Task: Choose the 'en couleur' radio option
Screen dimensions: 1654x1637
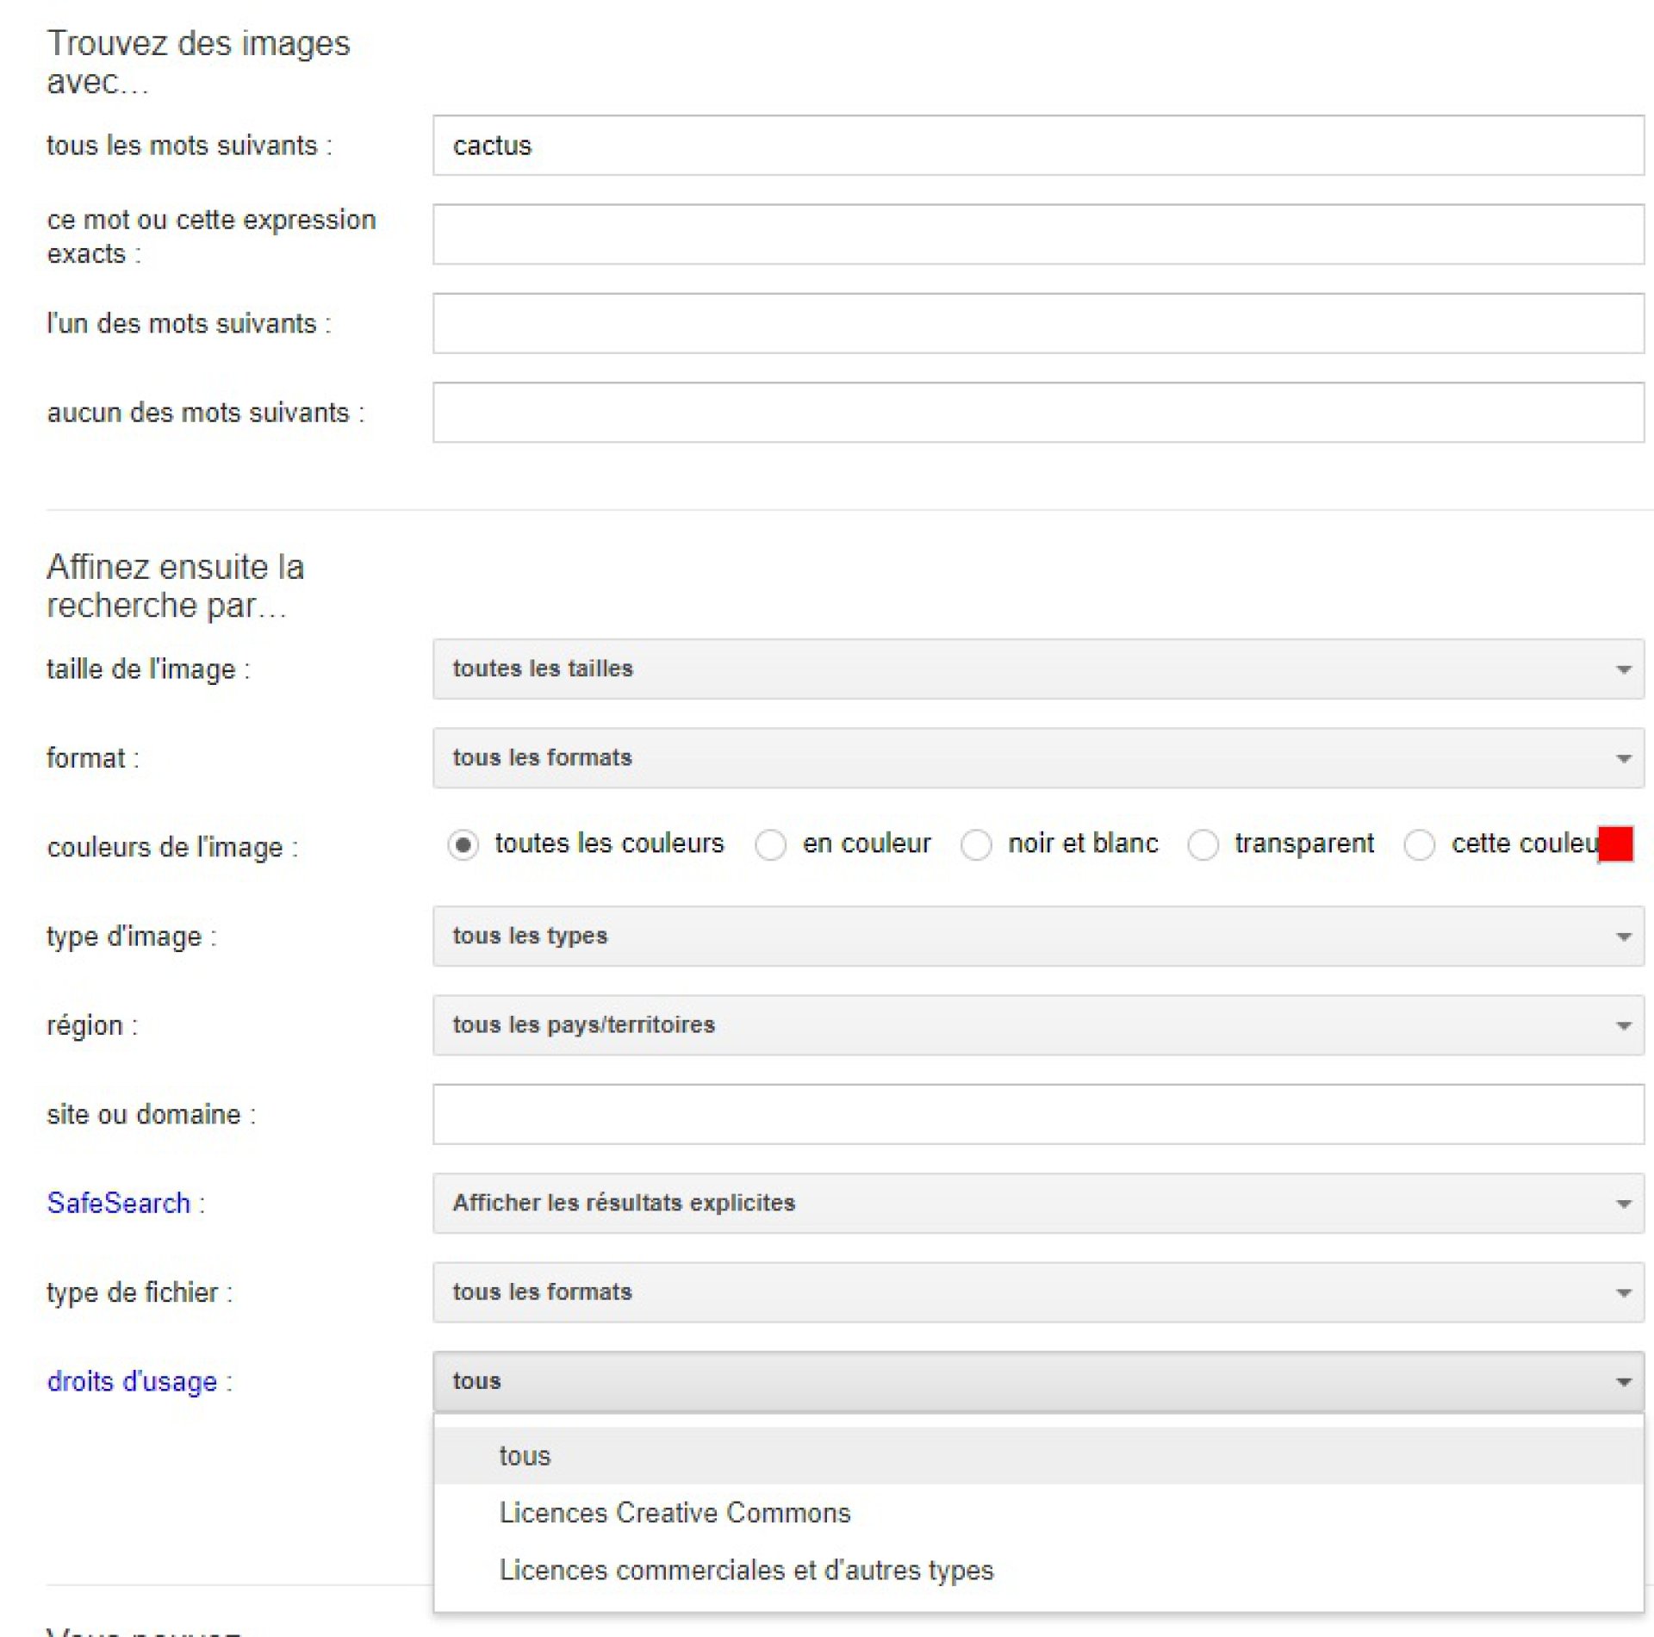Action: (770, 845)
